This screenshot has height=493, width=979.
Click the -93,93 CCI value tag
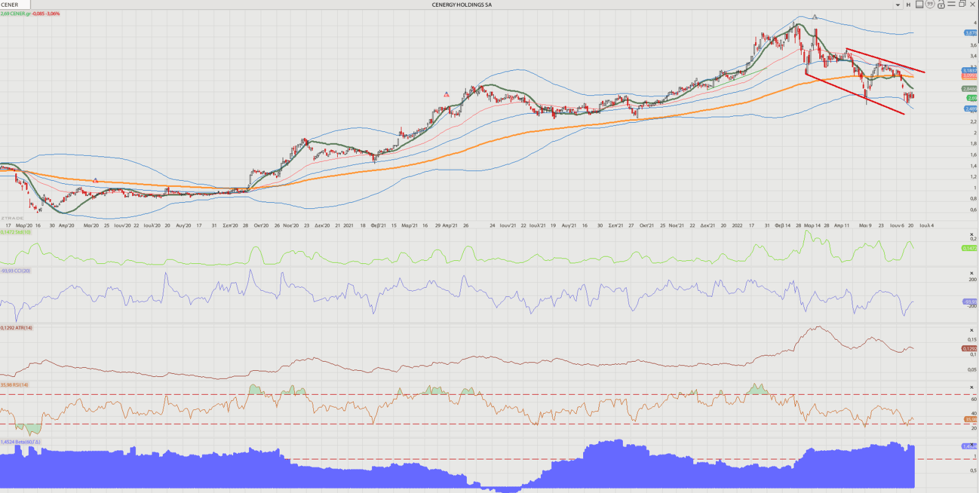click(x=970, y=301)
